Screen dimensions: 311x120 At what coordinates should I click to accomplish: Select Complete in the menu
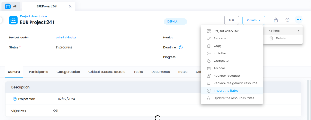coord(232,61)
